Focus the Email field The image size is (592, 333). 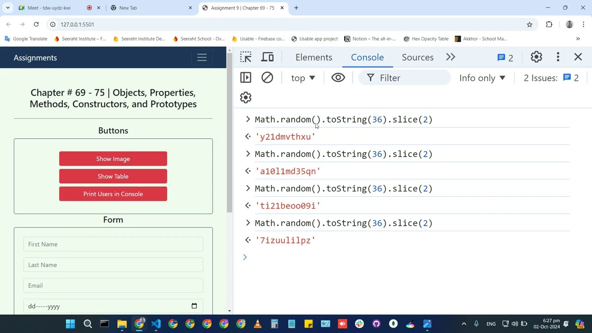coord(113,285)
